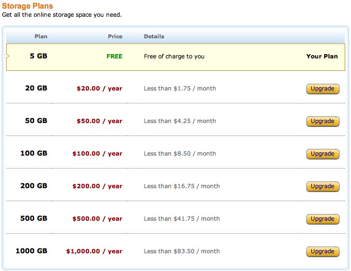Screen dimensions: 351x271
Task: Click the Plan column header
Action: [41, 36]
